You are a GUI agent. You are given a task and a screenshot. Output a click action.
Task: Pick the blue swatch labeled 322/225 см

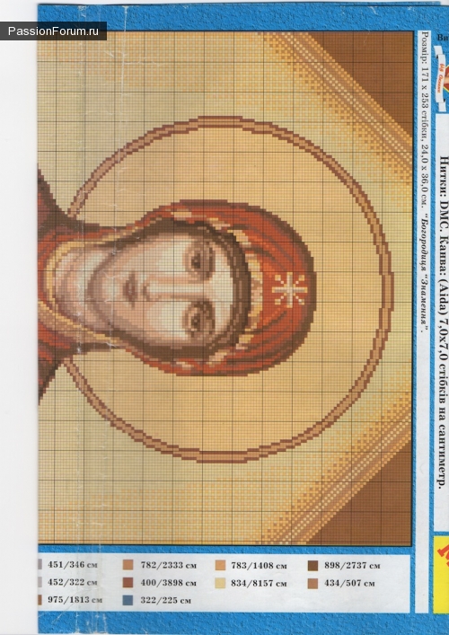click(128, 600)
